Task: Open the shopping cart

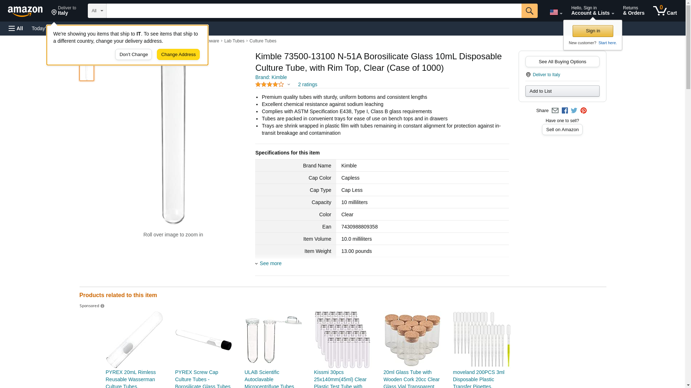Action: tap(665, 11)
